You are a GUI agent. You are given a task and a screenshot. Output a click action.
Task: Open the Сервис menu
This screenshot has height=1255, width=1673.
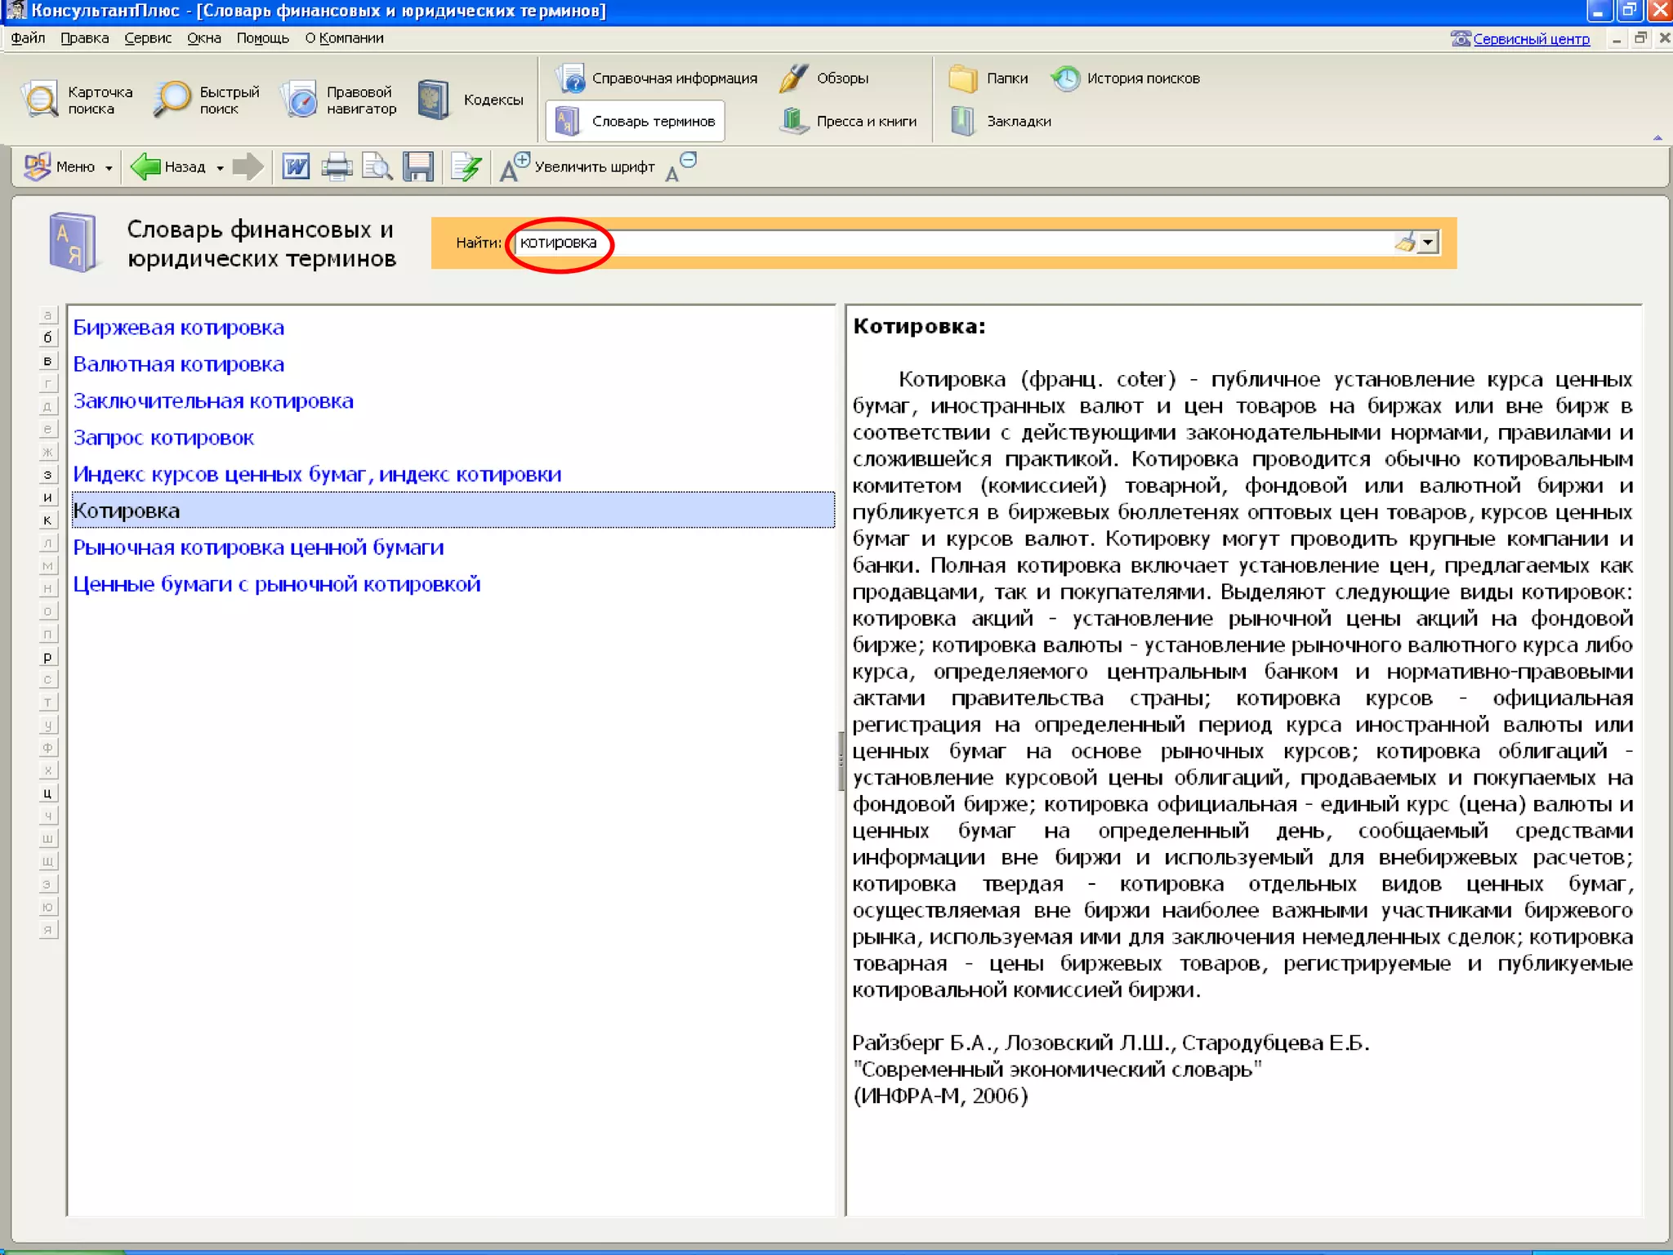148,38
